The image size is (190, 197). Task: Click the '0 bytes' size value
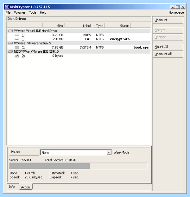(58, 56)
